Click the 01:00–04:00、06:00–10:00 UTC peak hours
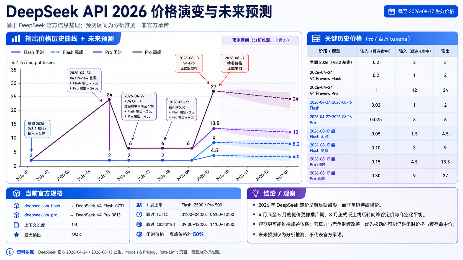This screenshot has height=260, width=463. (208, 214)
